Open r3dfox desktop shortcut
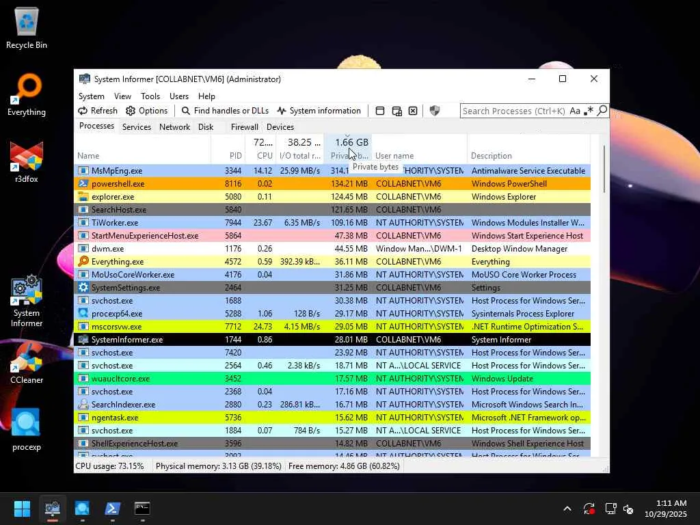700x525 pixels. pyautogui.click(x=27, y=162)
